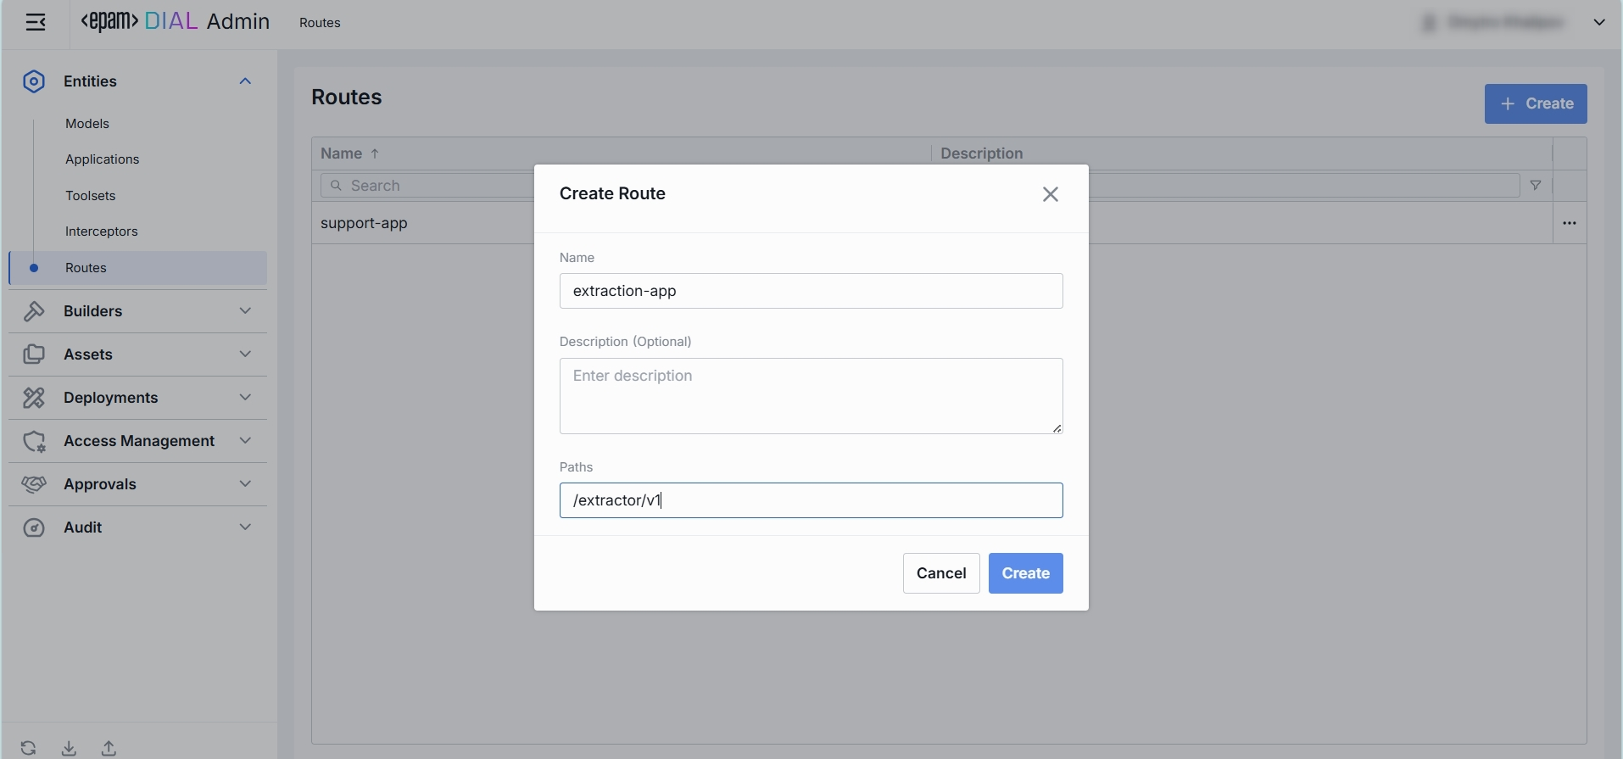Open the support-app row actions menu
The image size is (1623, 759).
coord(1569,223)
